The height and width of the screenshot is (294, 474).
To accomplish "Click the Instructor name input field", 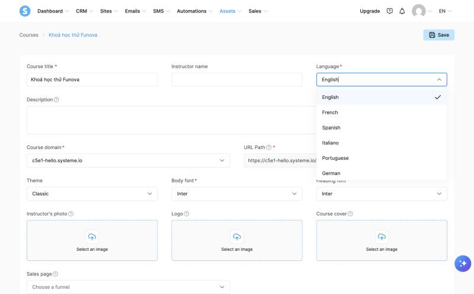I will pyautogui.click(x=236, y=80).
